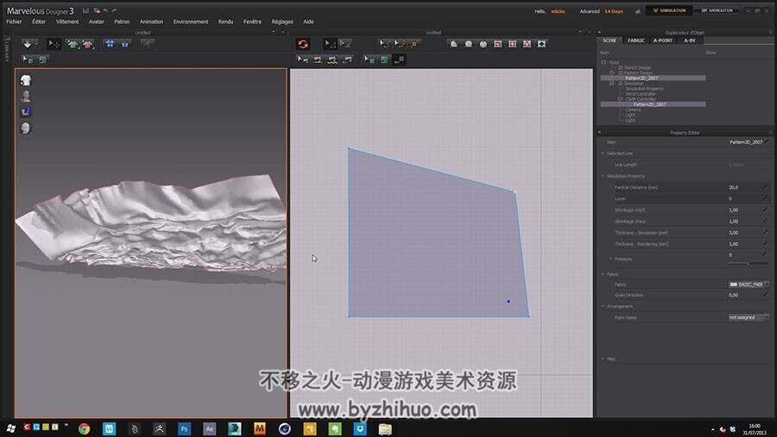Expand the Pressure property
Image resolution: width=777 pixels, height=437 pixels.
click(610, 258)
